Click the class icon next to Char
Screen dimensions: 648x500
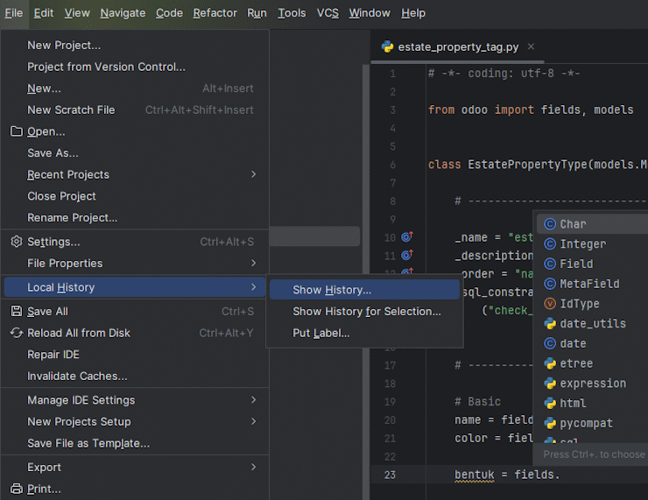point(550,224)
